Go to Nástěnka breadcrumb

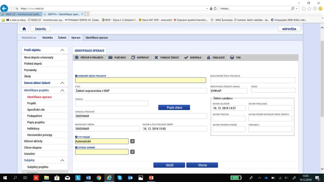coord(47,38)
